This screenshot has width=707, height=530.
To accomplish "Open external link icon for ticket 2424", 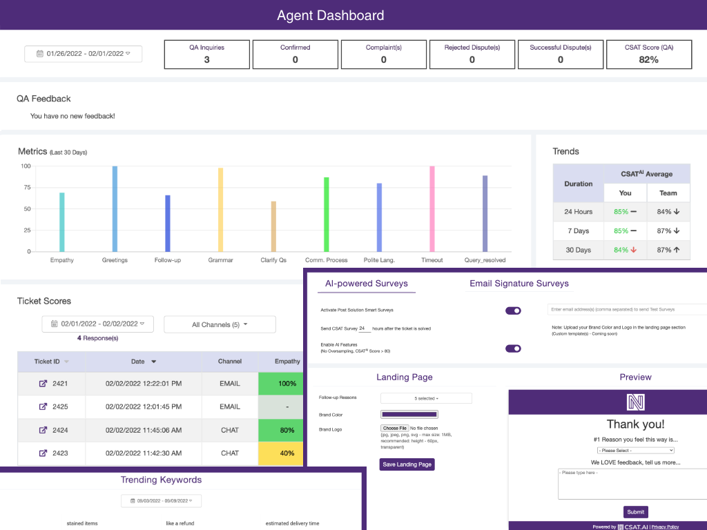I will coord(43,430).
